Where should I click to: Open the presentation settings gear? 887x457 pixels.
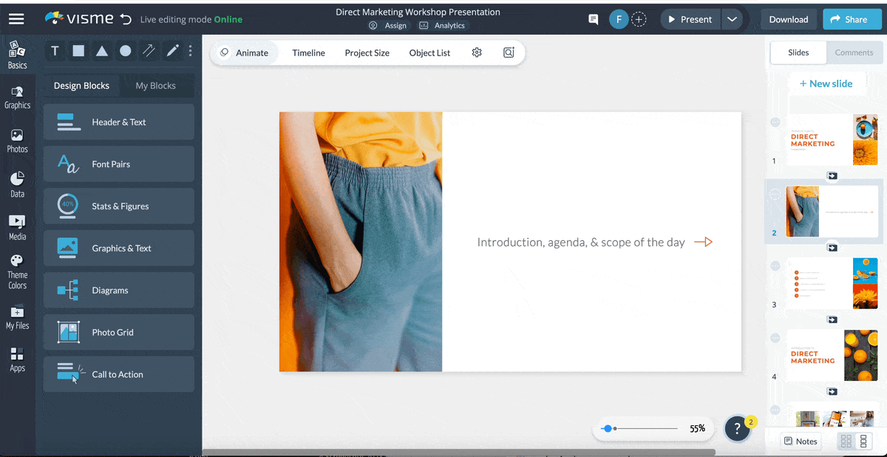(x=476, y=53)
